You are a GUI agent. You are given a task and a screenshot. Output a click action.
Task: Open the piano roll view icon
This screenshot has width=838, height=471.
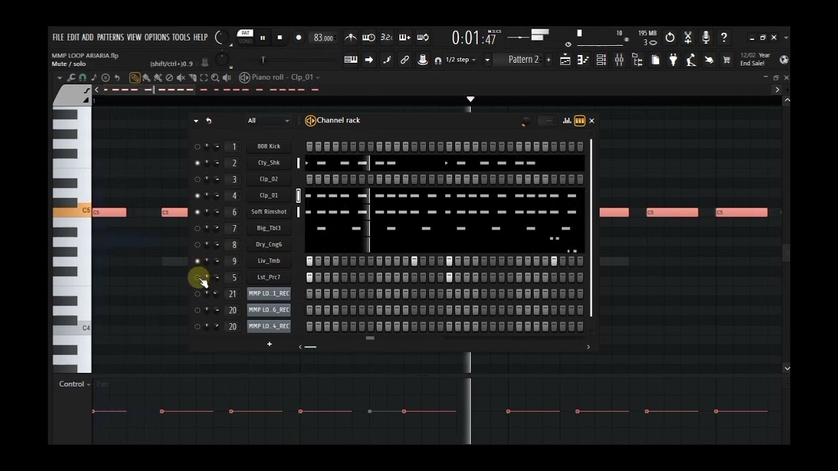tap(583, 60)
